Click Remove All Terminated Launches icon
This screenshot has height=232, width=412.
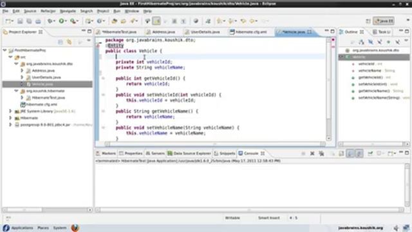click(x=321, y=153)
